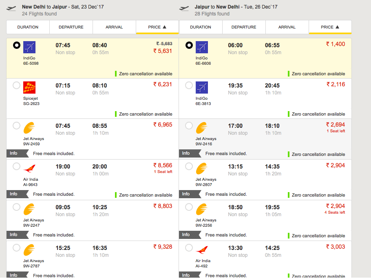Sort outbound flights by Price
The width and height of the screenshot is (371, 278).
[157, 27]
